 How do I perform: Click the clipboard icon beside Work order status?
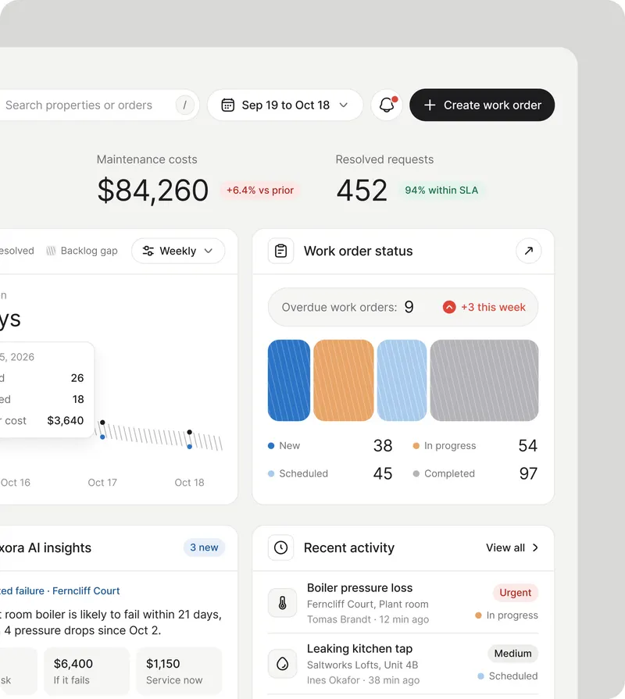pyautogui.click(x=280, y=251)
